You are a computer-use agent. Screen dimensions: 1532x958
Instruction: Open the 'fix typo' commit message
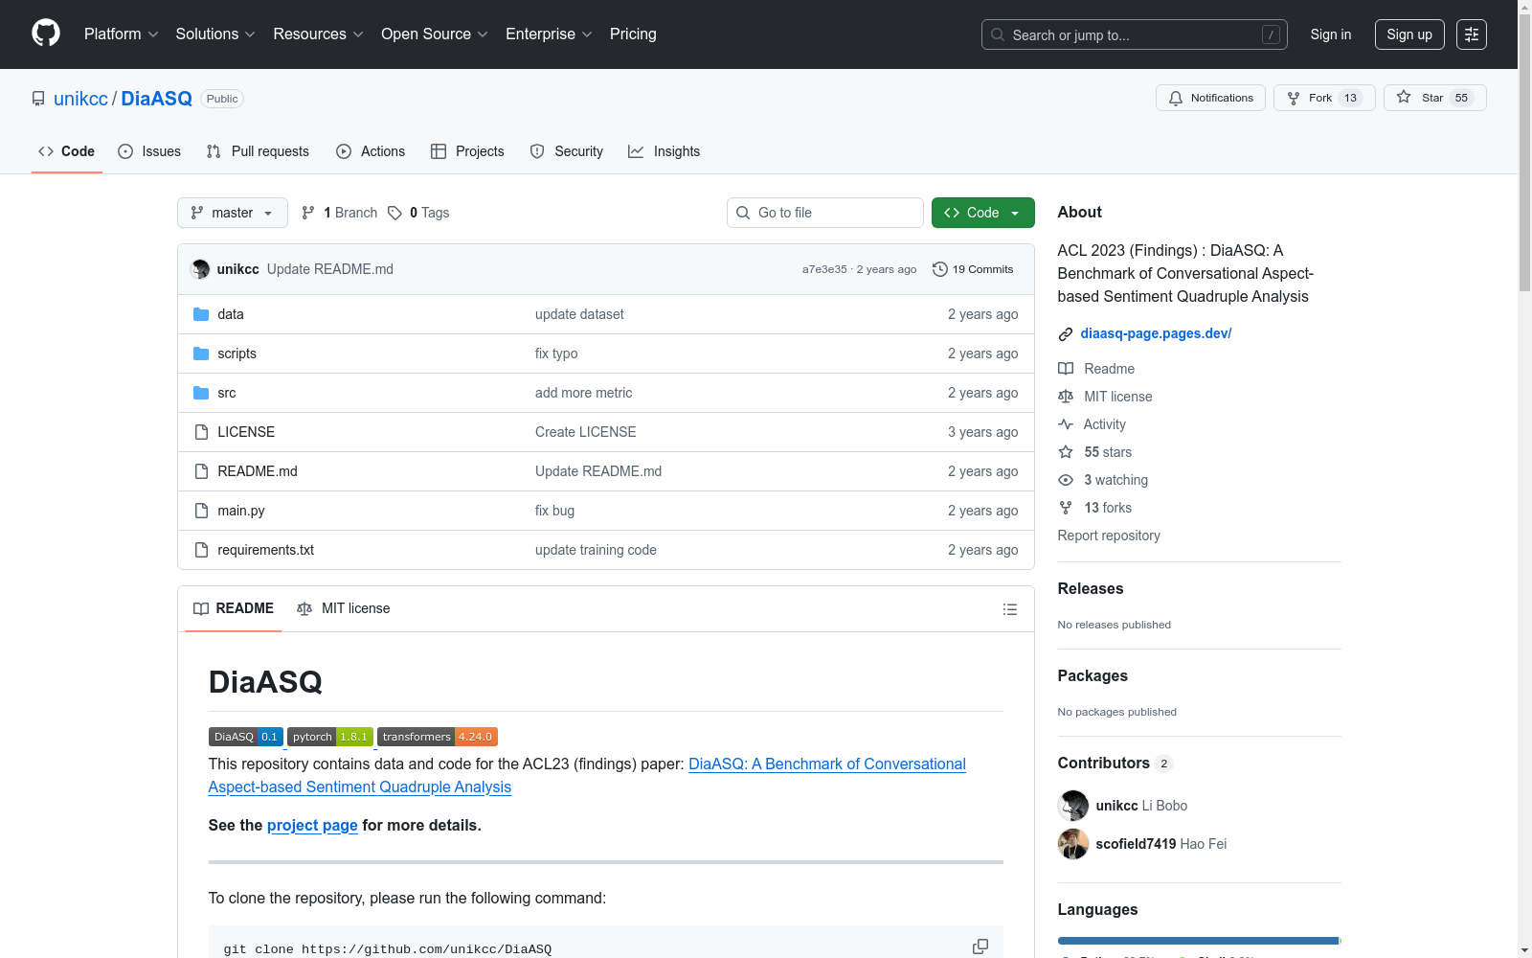[x=556, y=354]
